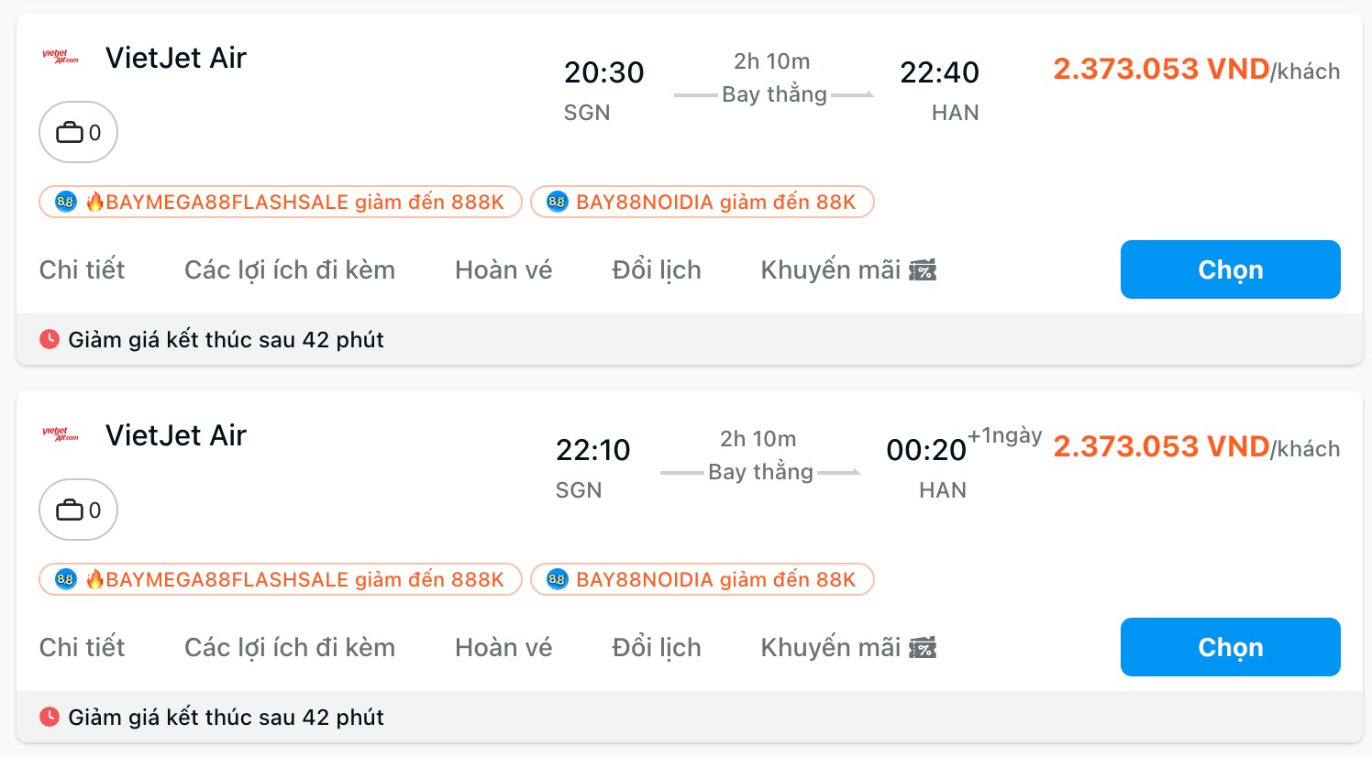Select BAY88NOIDIA promo on first flight

point(703,202)
